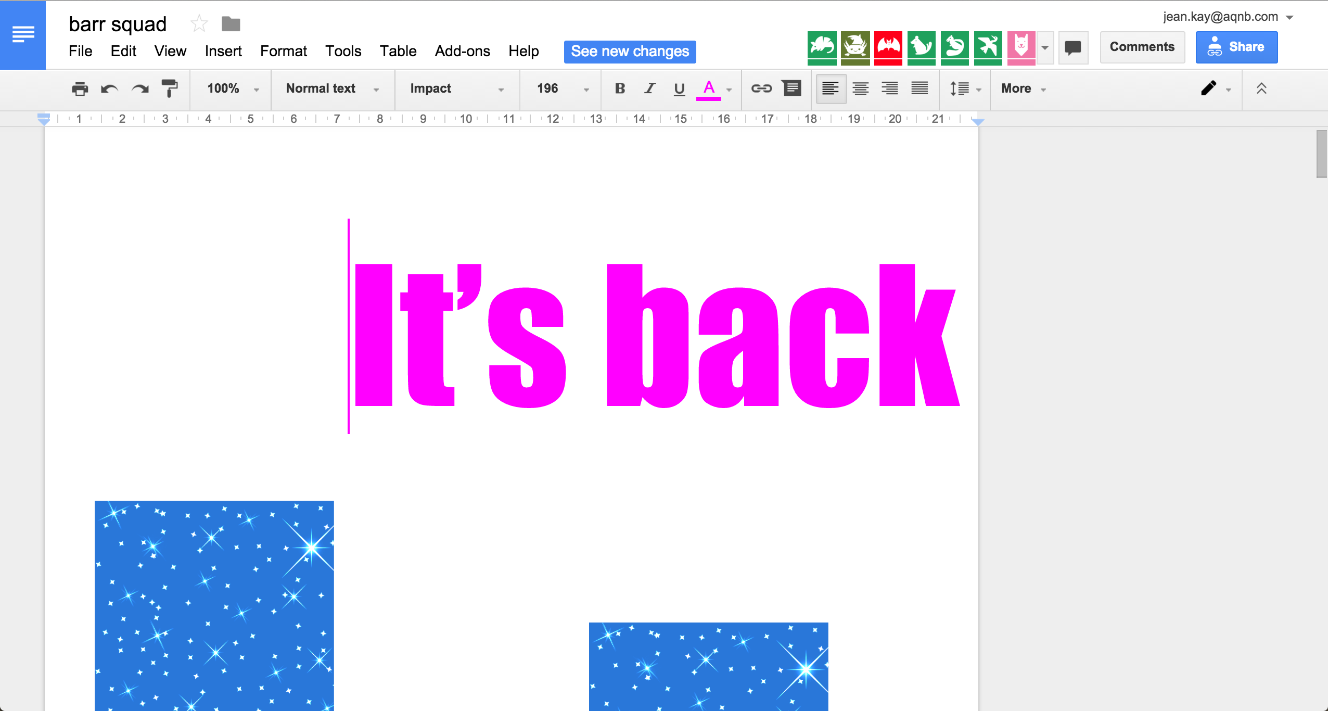Click the insert comment toolbar icon
This screenshot has width=1328, height=711.
[792, 88]
